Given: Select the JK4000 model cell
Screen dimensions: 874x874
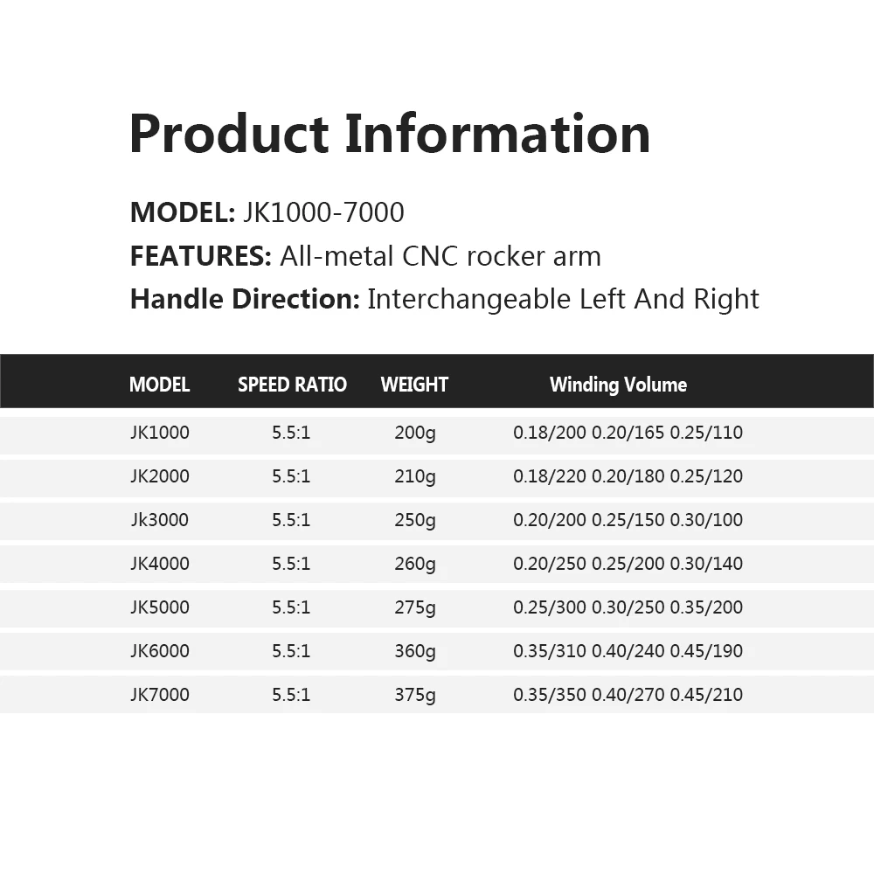Looking at the screenshot, I should [160, 564].
